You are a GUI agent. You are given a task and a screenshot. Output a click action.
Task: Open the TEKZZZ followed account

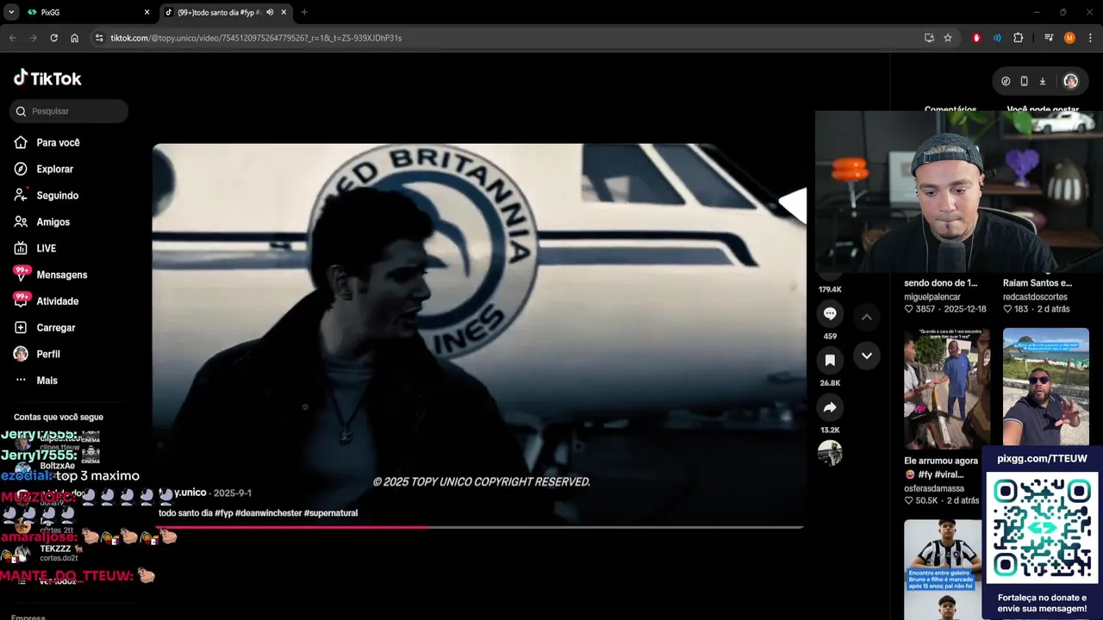(x=60, y=553)
